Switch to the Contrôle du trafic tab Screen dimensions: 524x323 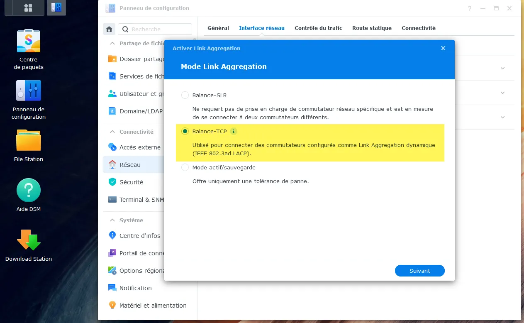(x=318, y=28)
